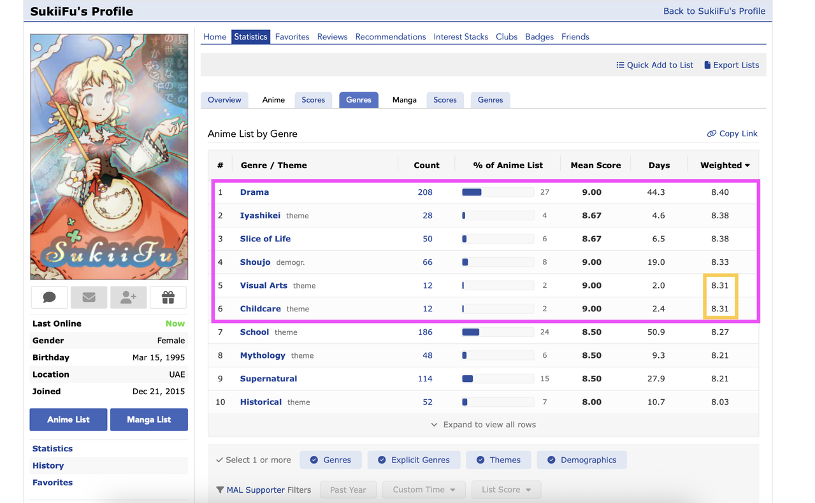Switch to the Favorites profile tab
Viewport: 815px width, 503px height.
pos(292,37)
